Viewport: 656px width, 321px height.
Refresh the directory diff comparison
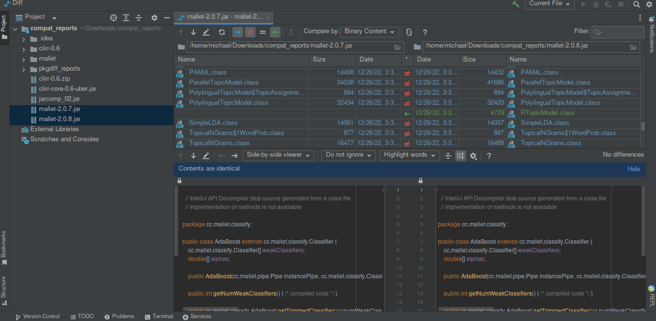222,32
